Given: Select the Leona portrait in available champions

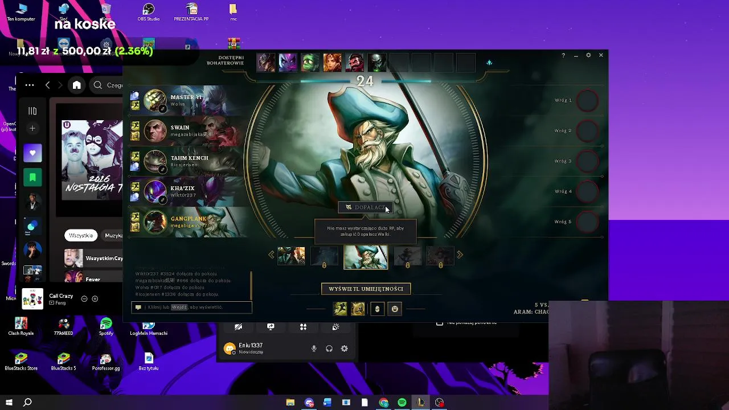Looking at the screenshot, I should 332,63.
